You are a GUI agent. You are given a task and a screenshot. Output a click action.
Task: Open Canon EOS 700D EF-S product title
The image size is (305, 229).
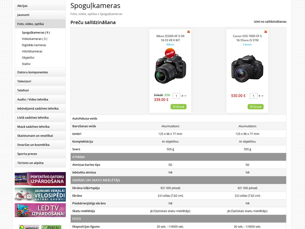click(x=247, y=38)
